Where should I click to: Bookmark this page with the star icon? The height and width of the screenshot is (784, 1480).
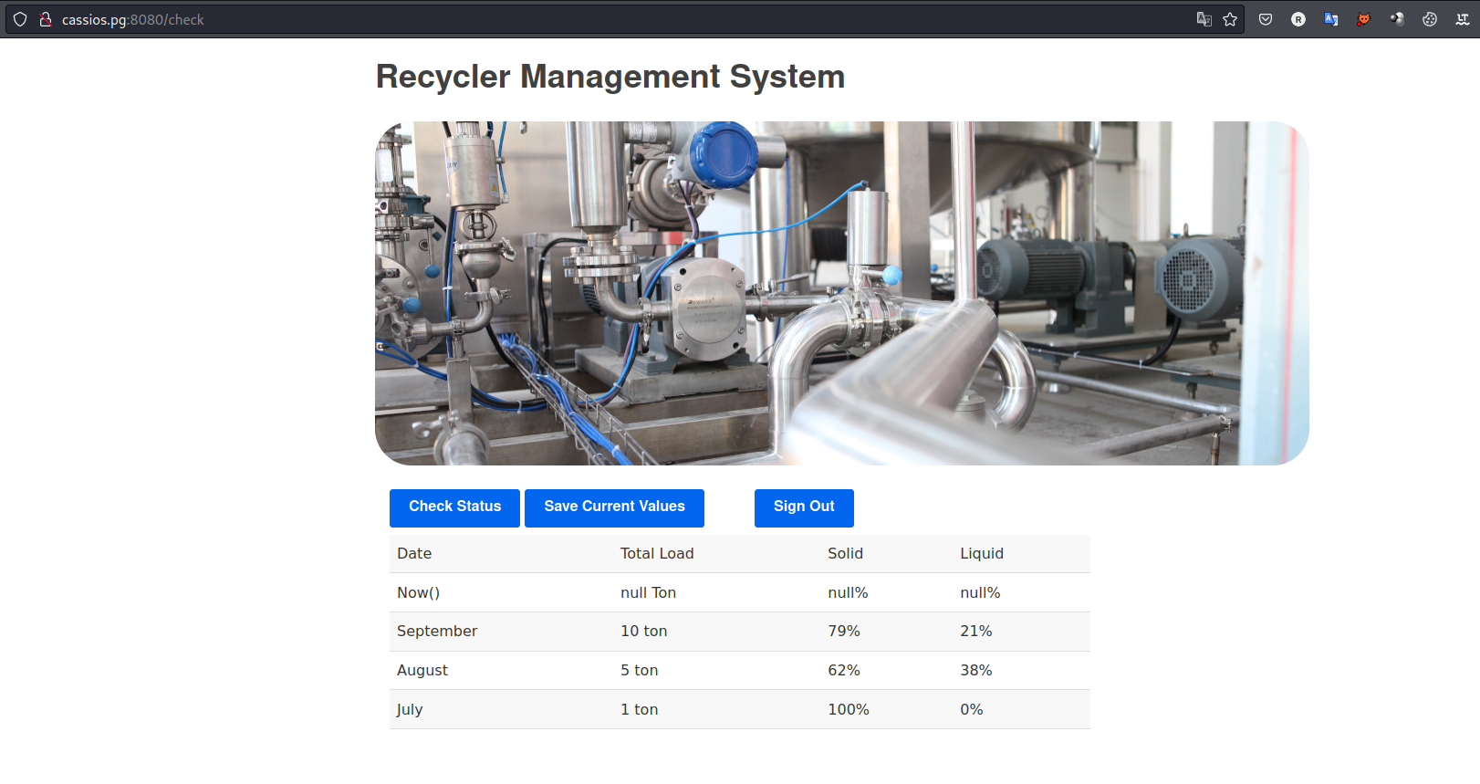pos(1230,19)
